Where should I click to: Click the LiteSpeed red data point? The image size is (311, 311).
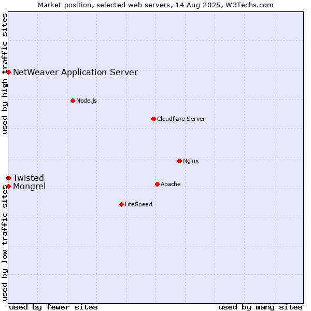click(122, 205)
